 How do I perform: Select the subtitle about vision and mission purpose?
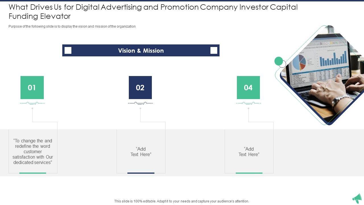point(72,26)
